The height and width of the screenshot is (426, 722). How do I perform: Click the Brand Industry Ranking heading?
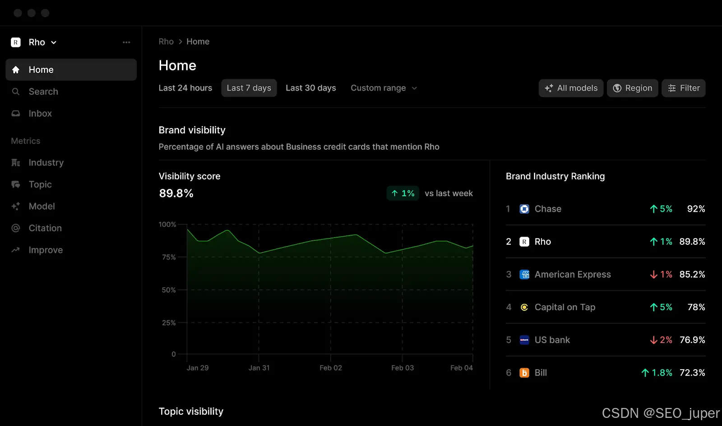point(555,176)
